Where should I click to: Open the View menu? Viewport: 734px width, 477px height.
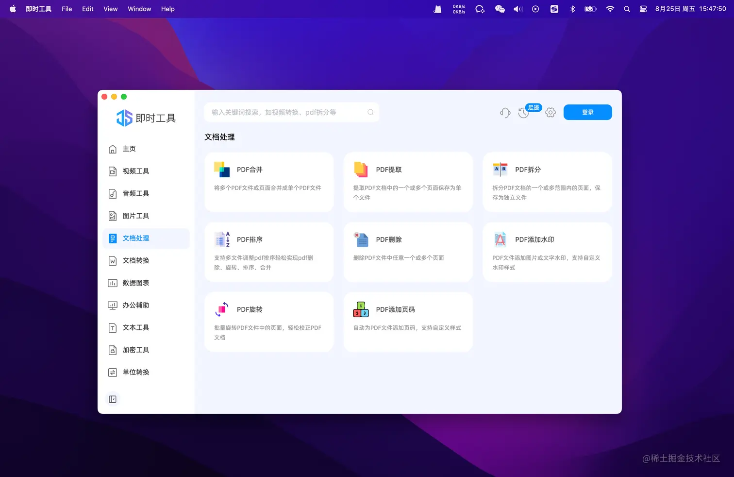[x=111, y=9]
